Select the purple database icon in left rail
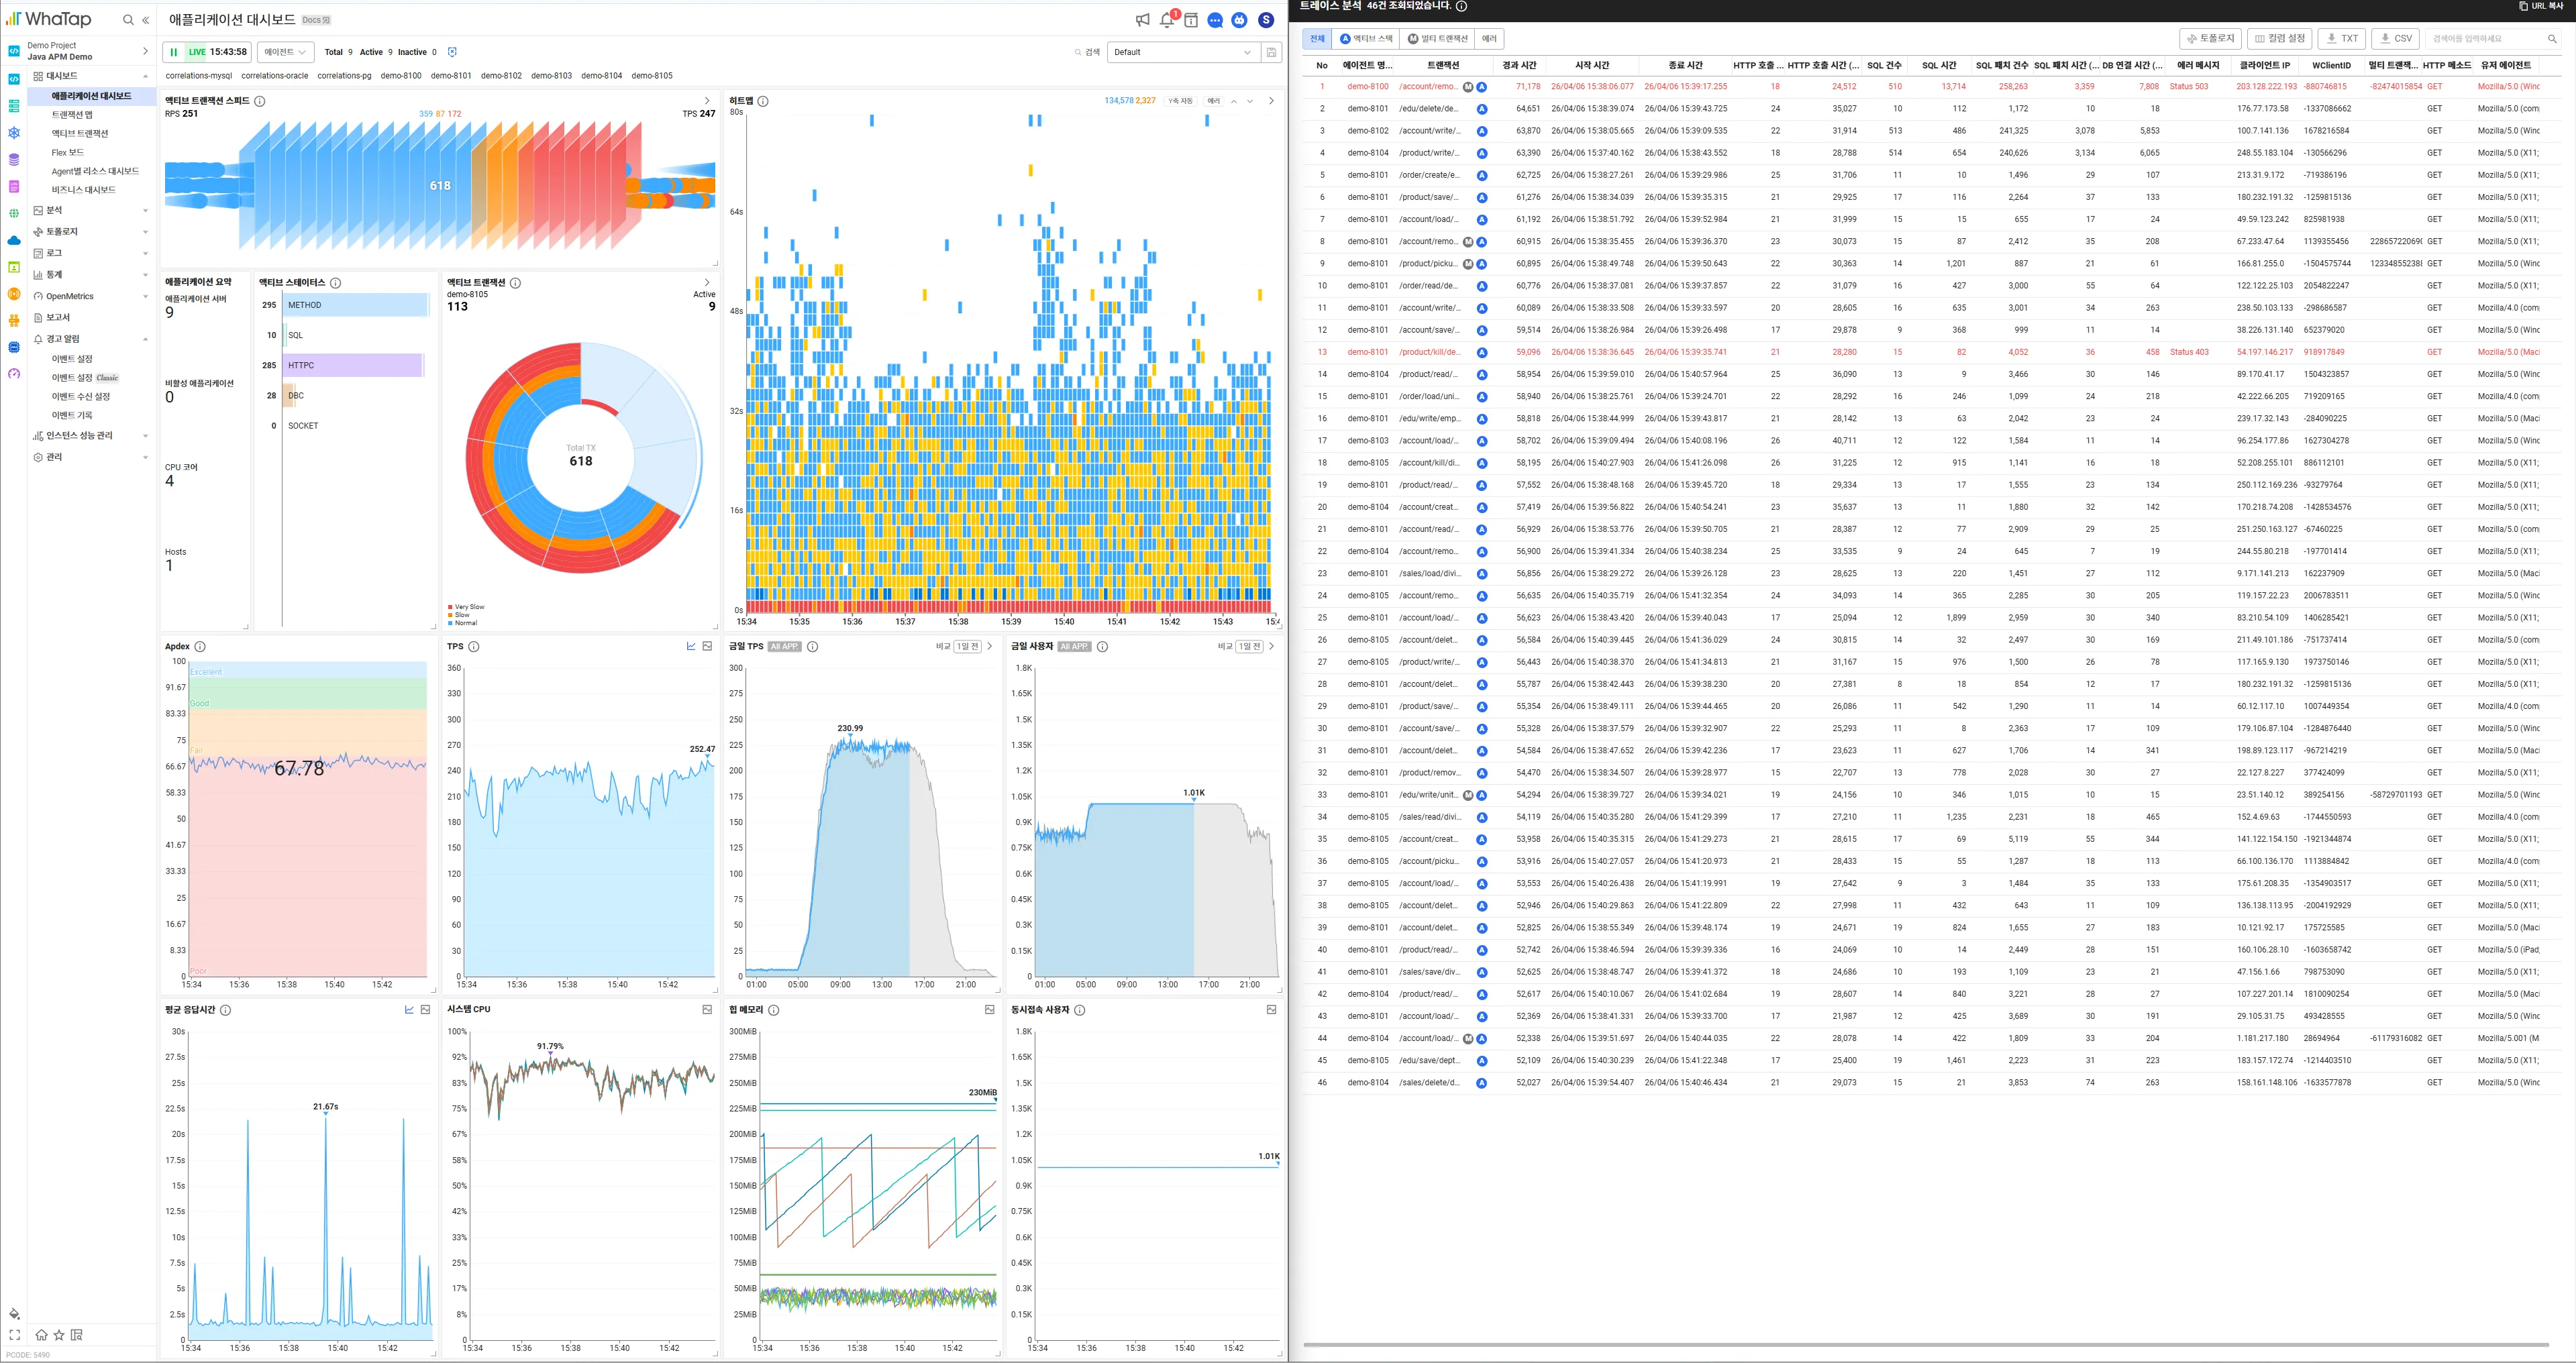This screenshot has height=1363, width=2576. coord(14,160)
